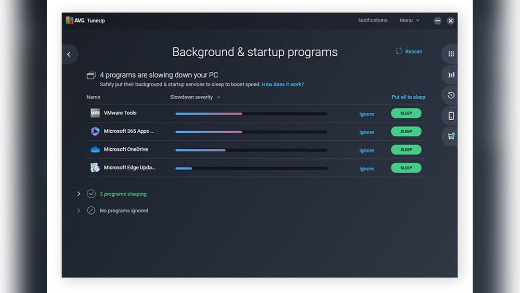Sort by Slowdown severity dropdown

tap(195, 97)
